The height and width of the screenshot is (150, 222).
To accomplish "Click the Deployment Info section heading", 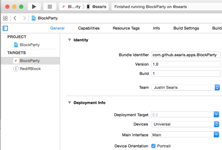I will (89, 103).
